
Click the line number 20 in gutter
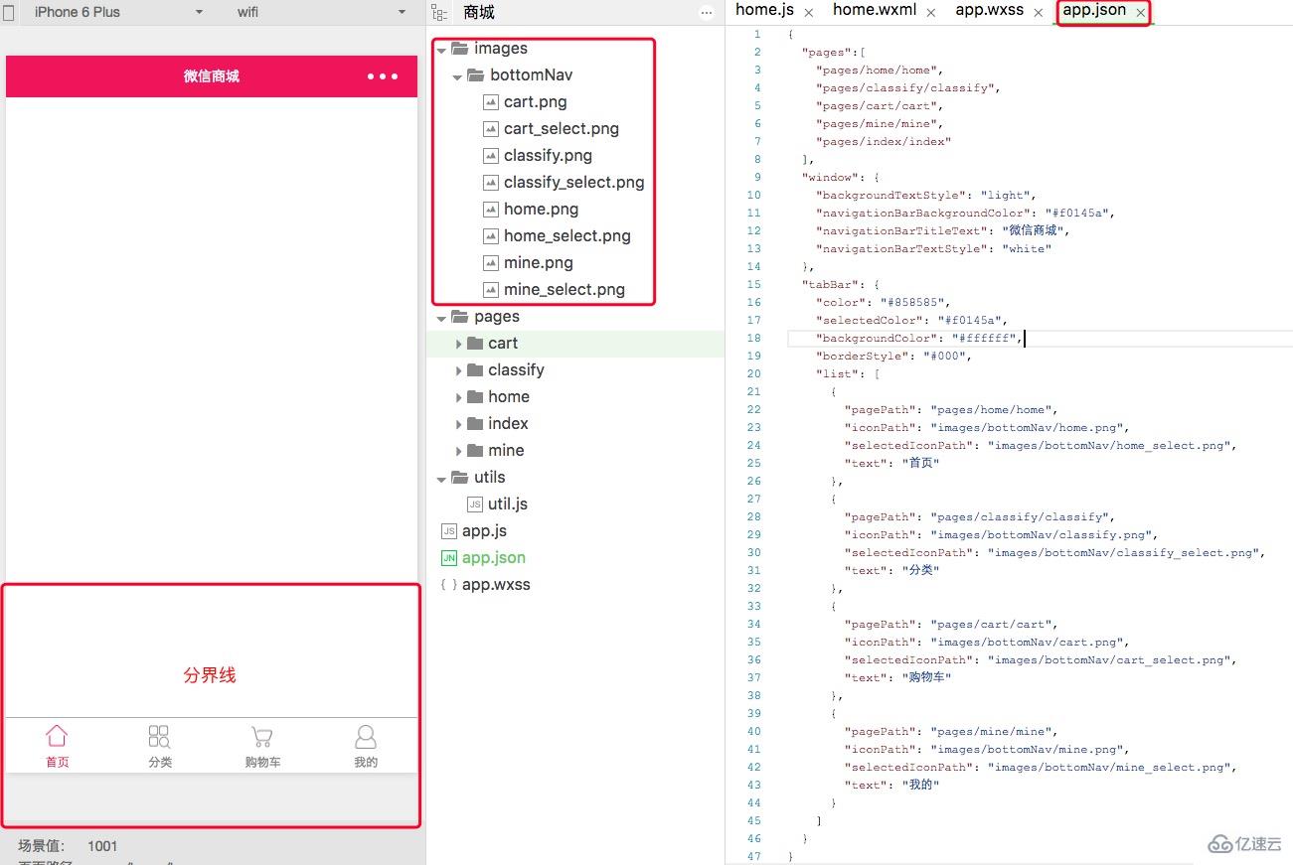pyautogui.click(x=753, y=374)
